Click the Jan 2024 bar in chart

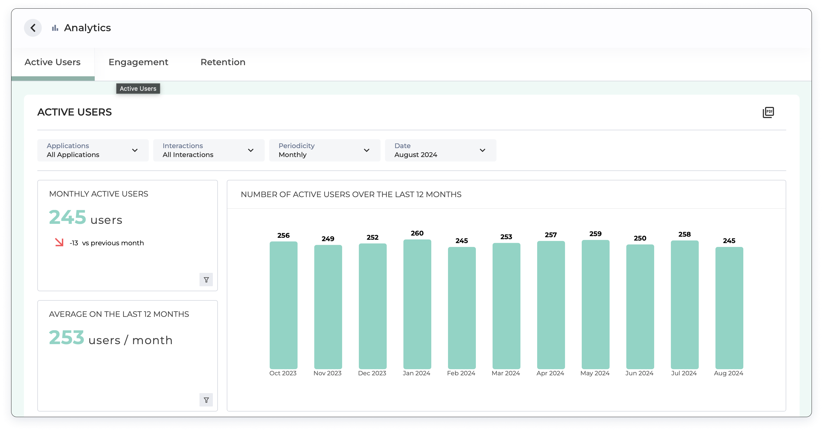coord(417,304)
